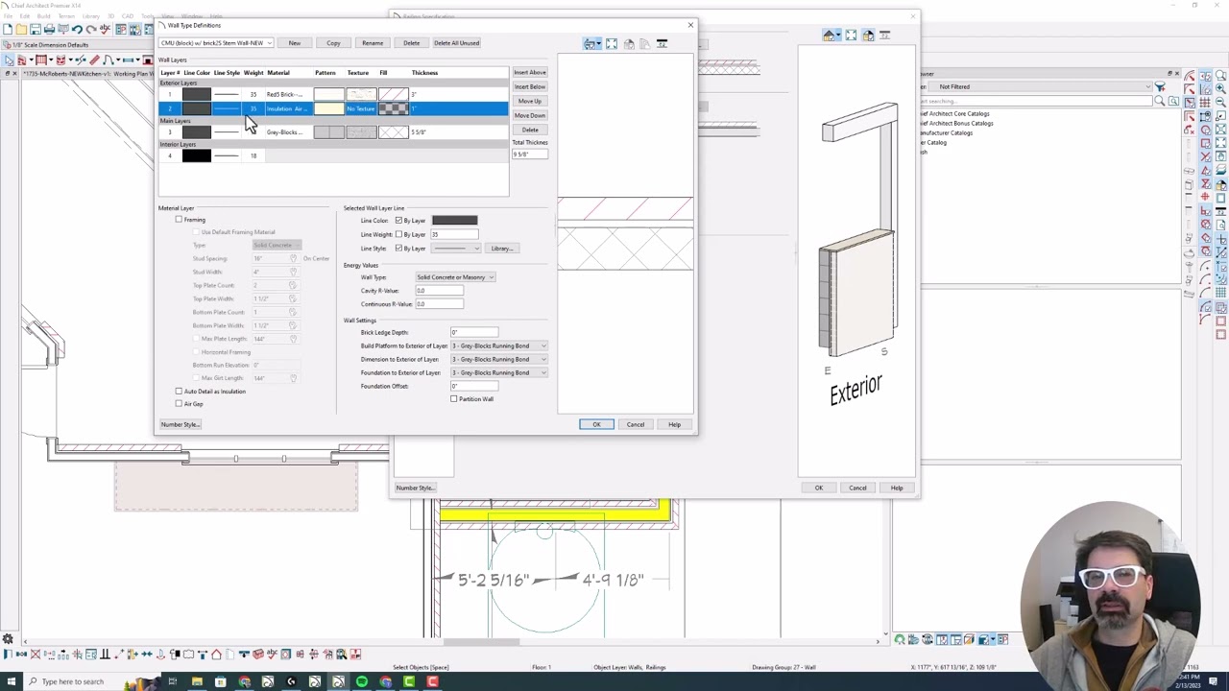The height and width of the screenshot is (691, 1229).
Task: Open the Windows Start menu
Action: pos(11,681)
